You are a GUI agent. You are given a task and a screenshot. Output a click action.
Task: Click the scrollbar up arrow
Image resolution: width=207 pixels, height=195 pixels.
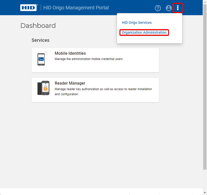[205, 2]
